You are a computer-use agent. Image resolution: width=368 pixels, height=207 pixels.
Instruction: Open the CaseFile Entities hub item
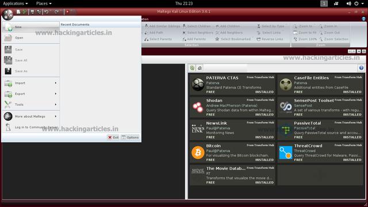[x=320, y=85]
